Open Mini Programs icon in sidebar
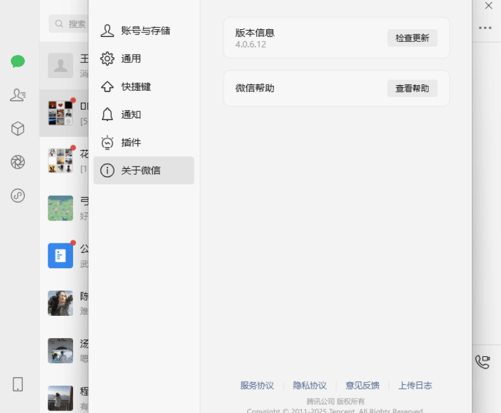Image resolution: width=501 pixels, height=413 pixels. pyautogui.click(x=18, y=196)
